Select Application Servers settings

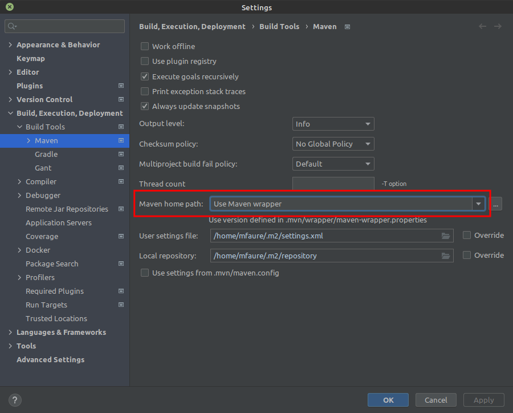pyautogui.click(x=59, y=222)
